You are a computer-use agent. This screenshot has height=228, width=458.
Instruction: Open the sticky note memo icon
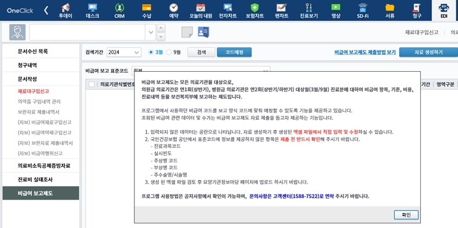187,32
